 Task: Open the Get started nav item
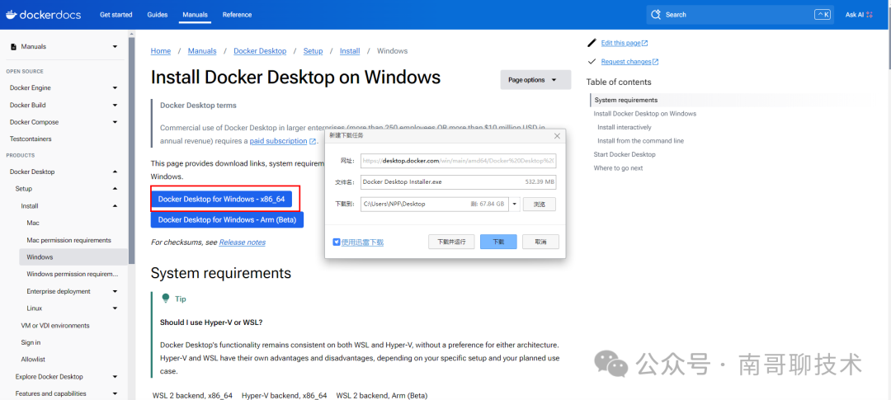click(x=116, y=15)
